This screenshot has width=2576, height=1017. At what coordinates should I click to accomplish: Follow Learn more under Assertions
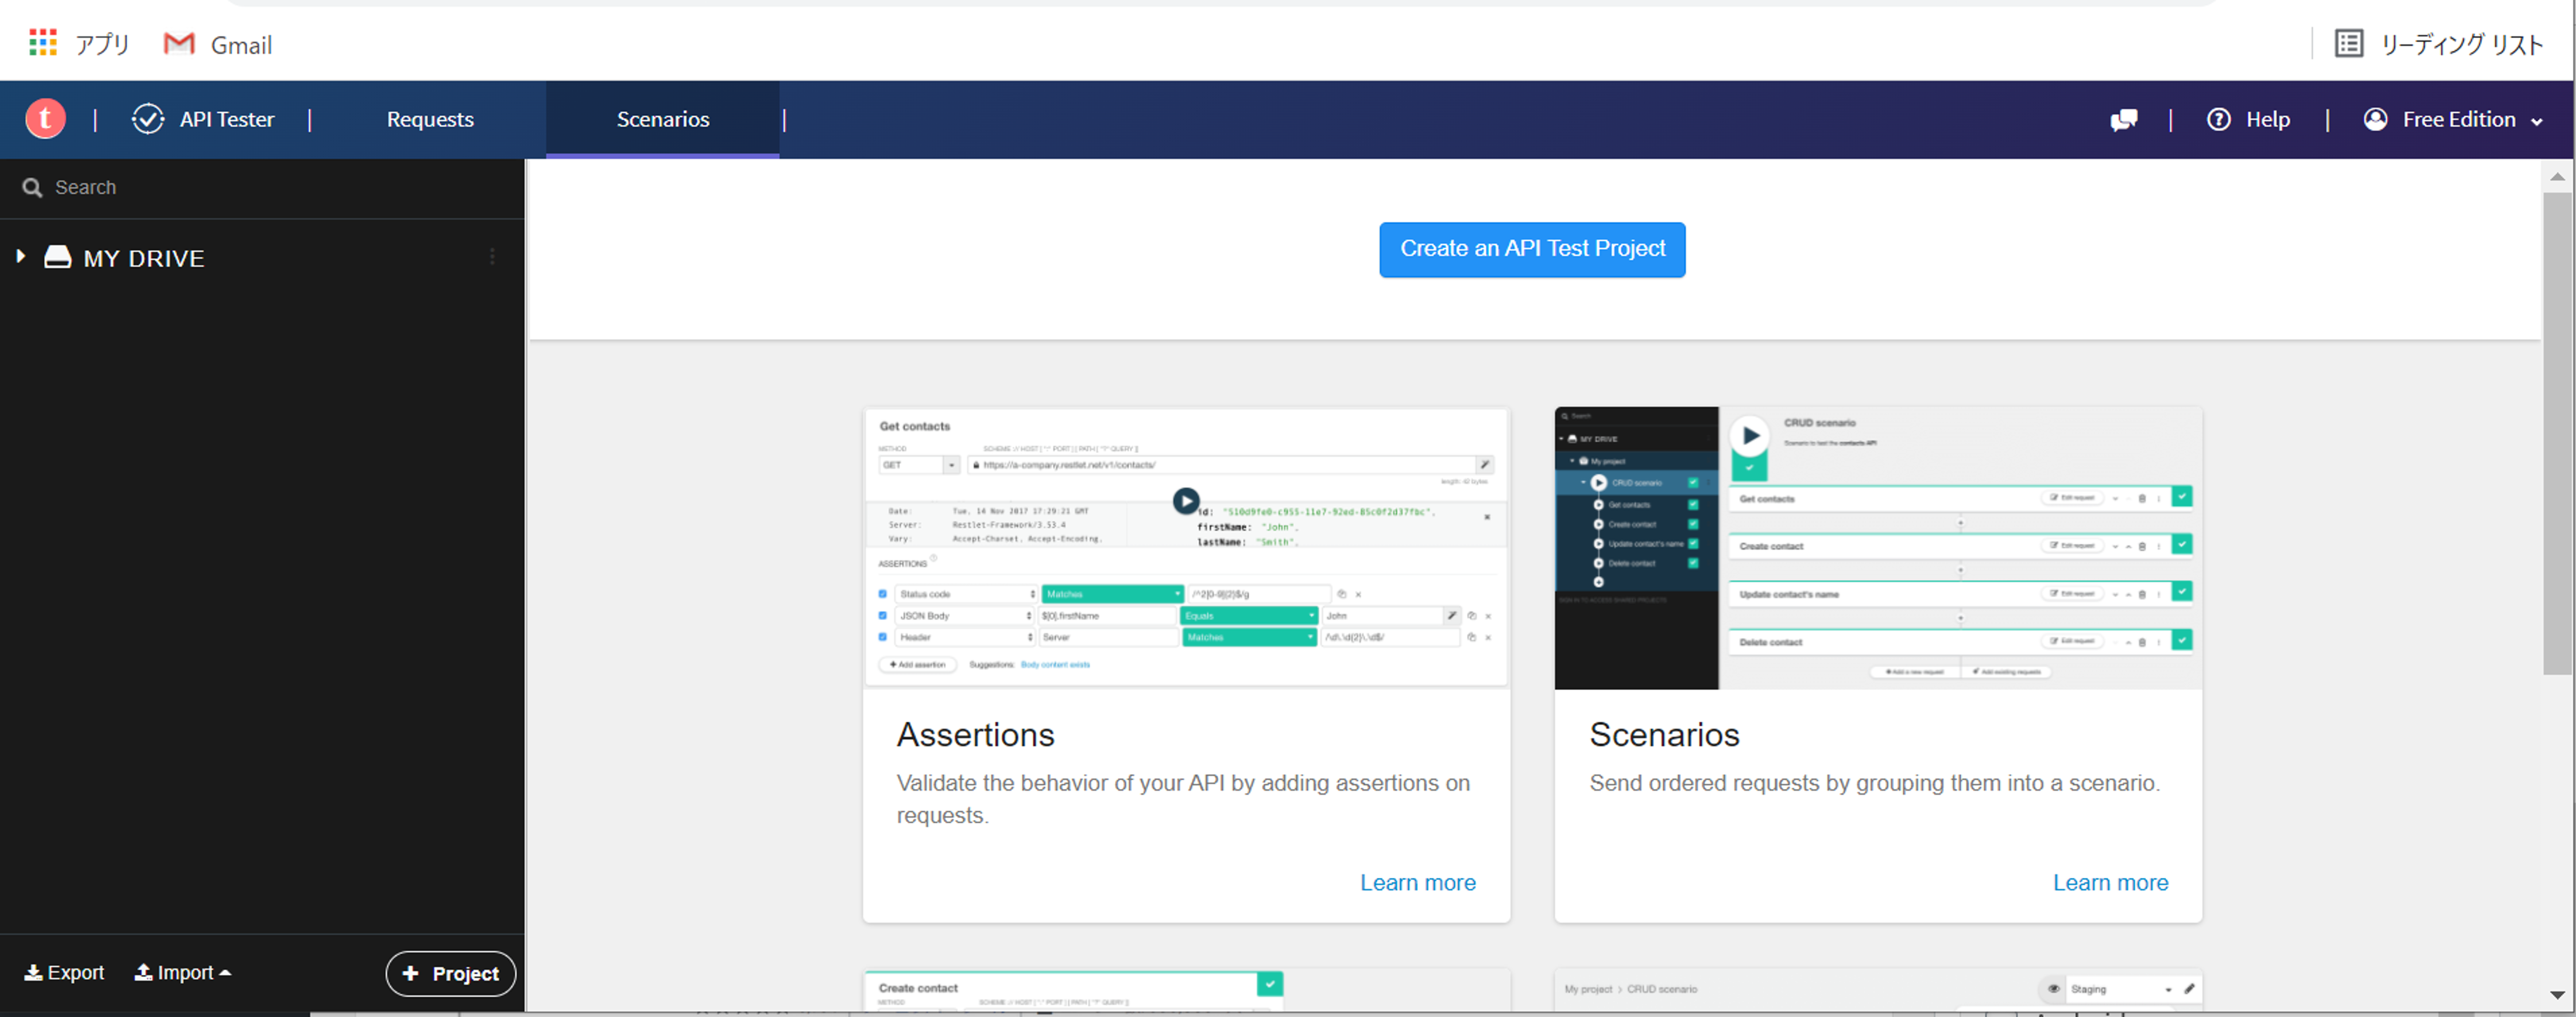pyautogui.click(x=1417, y=883)
